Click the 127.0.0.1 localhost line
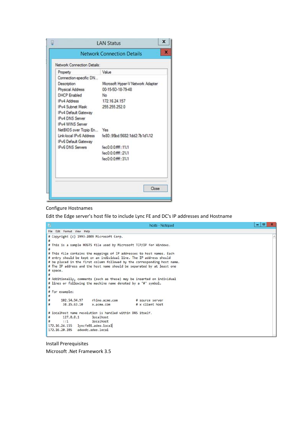Viewport: 304px width, 430px height. click(x=78, y=317)
